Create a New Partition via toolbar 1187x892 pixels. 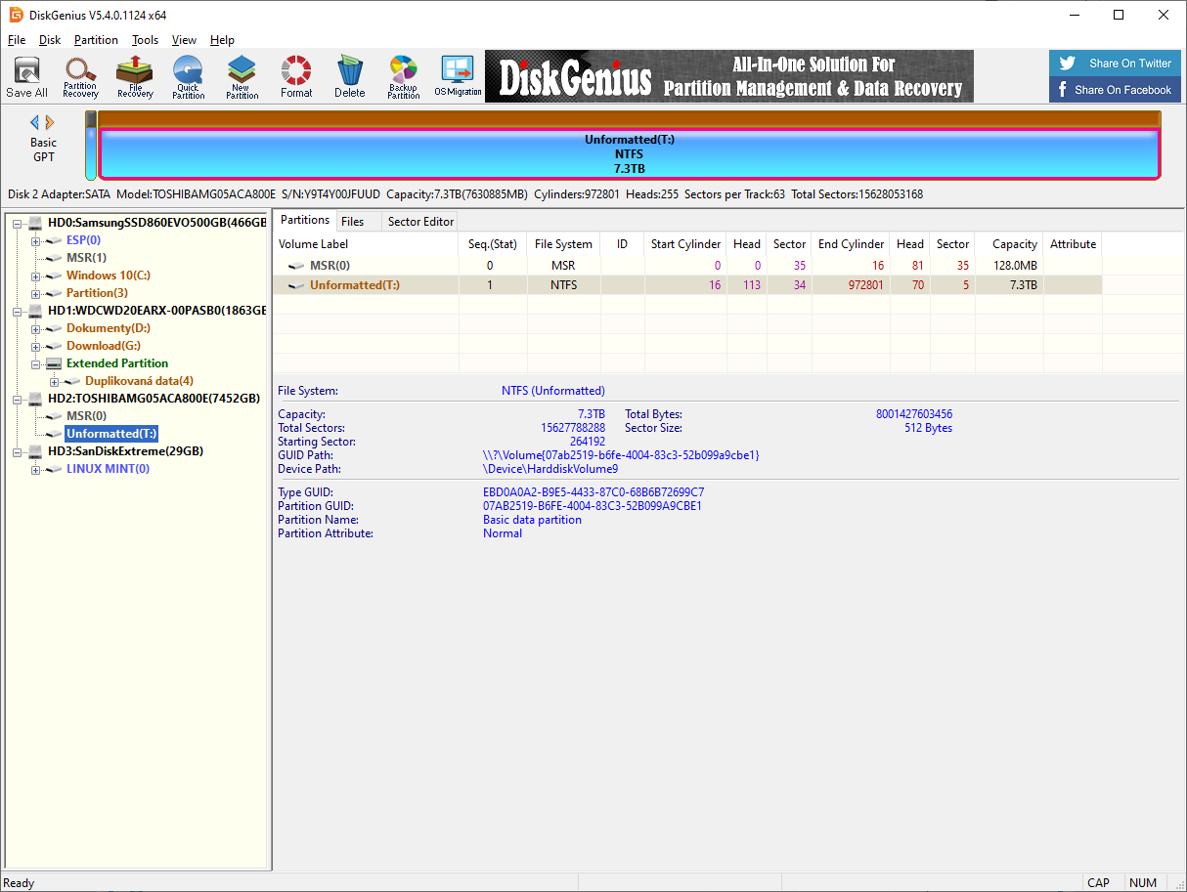point(242,76)
